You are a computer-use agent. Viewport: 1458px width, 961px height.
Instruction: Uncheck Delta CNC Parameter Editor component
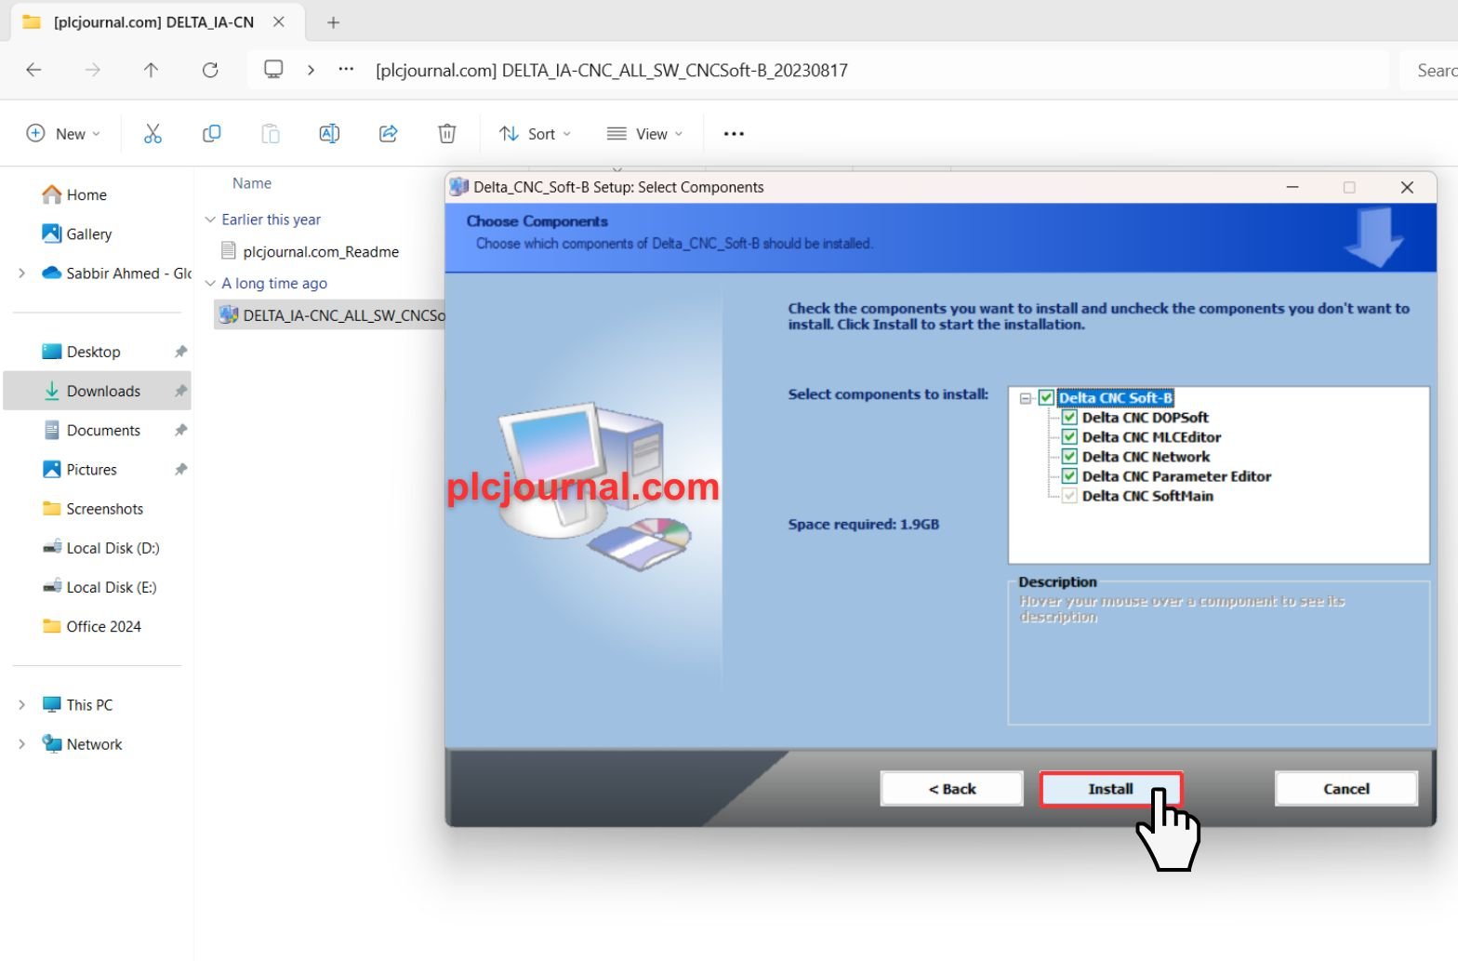[x=1069, y=476]
